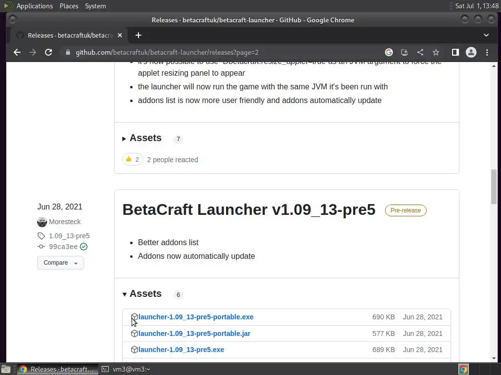Open the Google icon in the address bar

[x=389, y=52]
